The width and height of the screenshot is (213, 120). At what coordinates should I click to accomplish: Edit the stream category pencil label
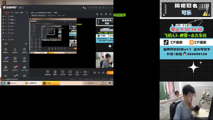(x=39, y=15)
